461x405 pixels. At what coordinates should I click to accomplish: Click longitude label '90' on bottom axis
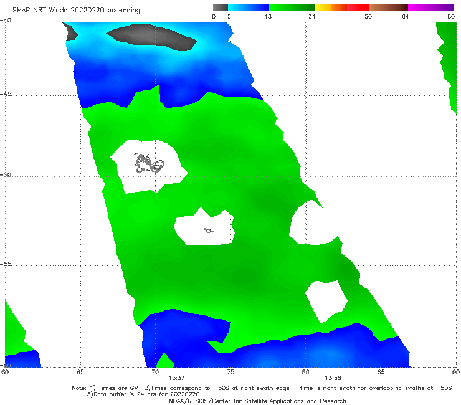pos(456,373)
